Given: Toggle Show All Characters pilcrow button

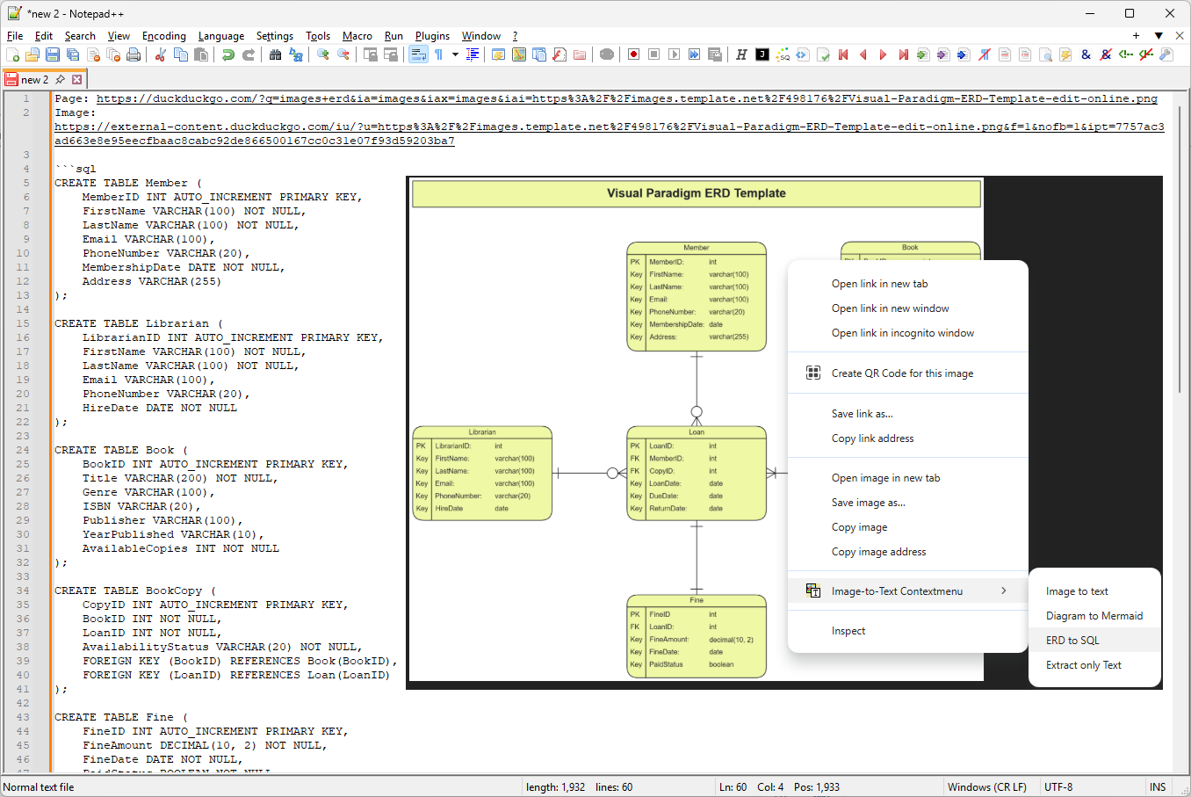Looking at the screenshot, I should [438, 54].
